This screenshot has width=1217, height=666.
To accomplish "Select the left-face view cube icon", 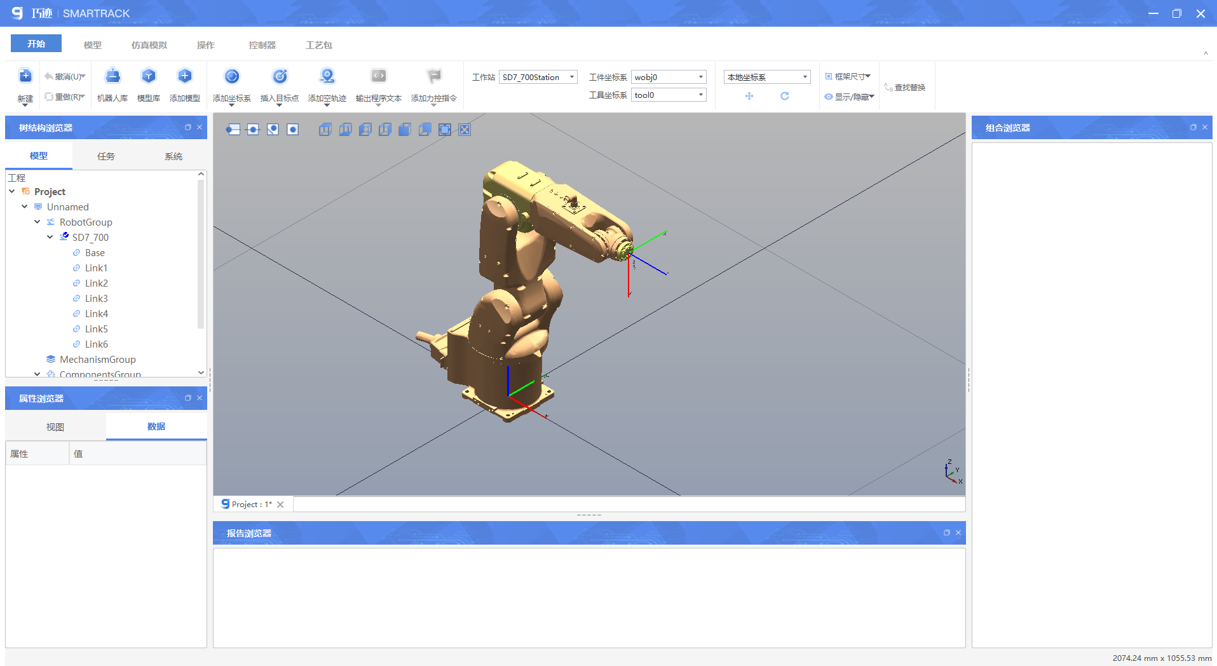I will pos(365,130).
